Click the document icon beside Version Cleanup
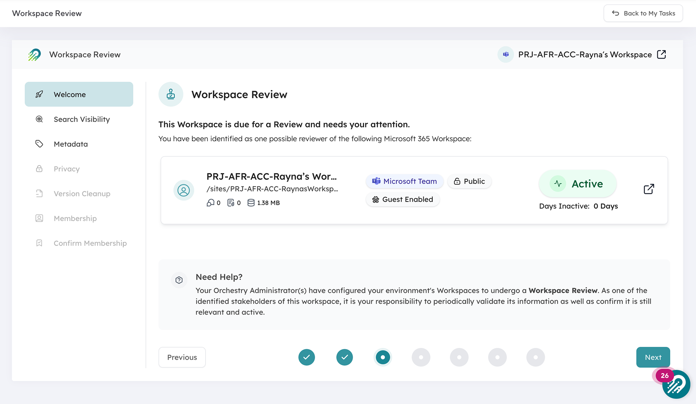The image size is (696, 404). click(39, 193)
